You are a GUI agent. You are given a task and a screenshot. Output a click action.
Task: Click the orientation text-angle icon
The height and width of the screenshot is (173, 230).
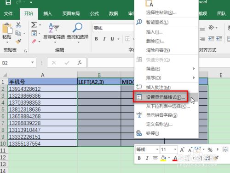pyautogui.click(x=211, y=28)
